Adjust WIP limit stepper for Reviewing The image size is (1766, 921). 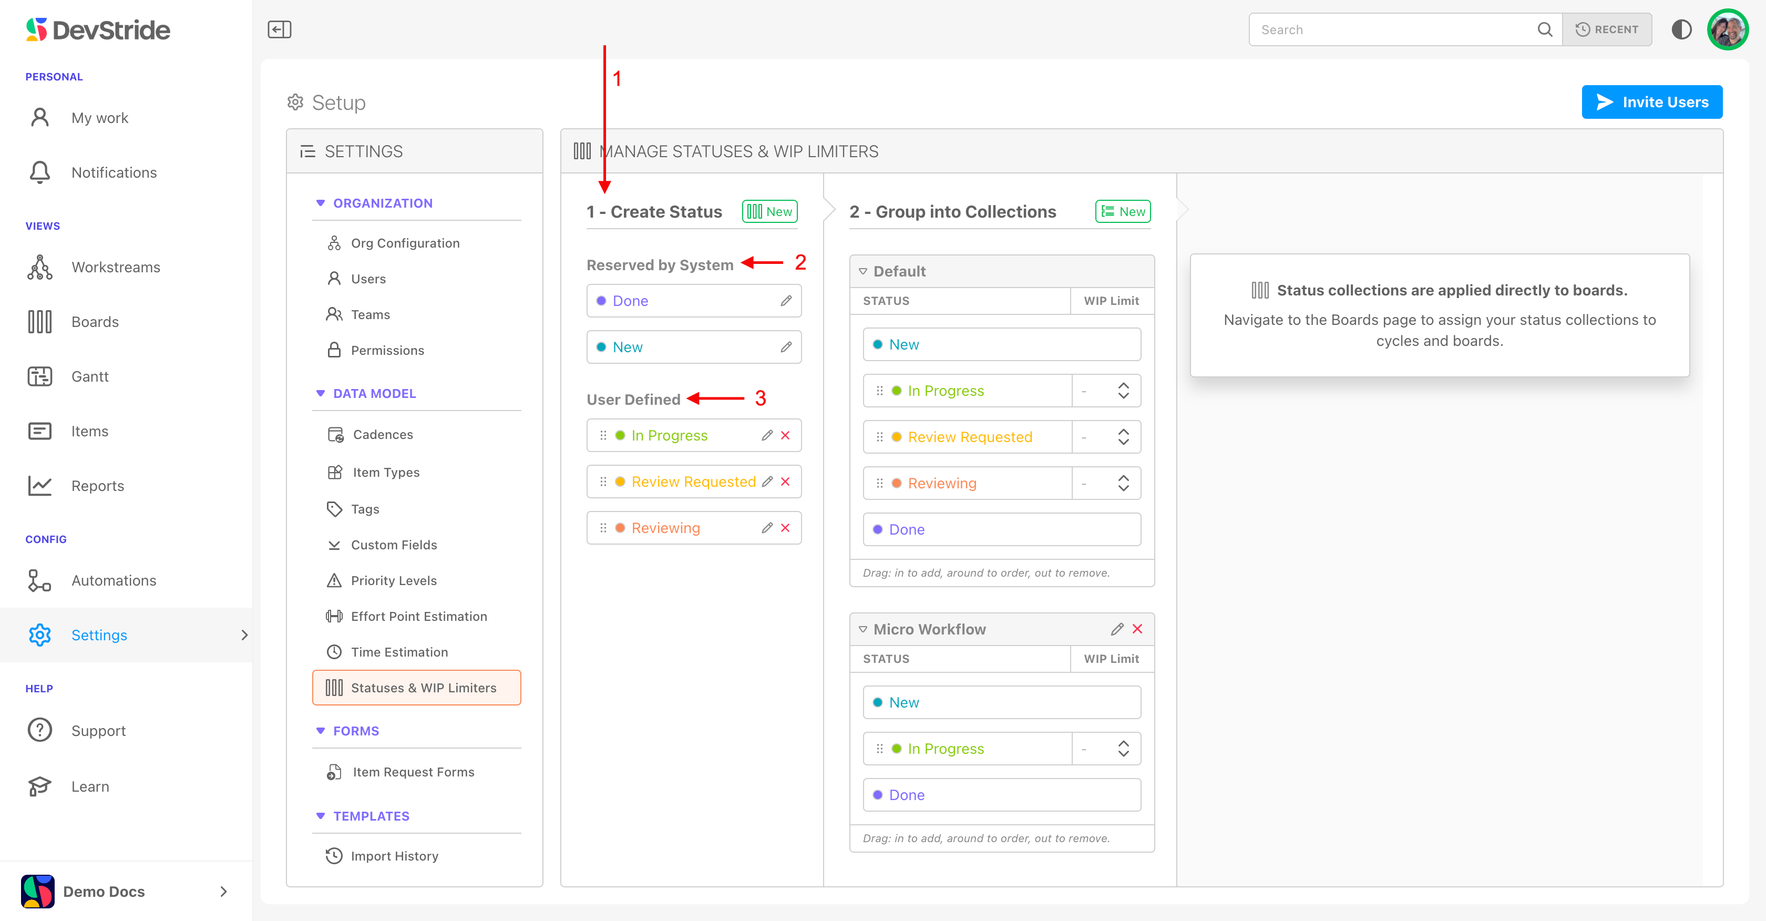[x=1123, y=484]
